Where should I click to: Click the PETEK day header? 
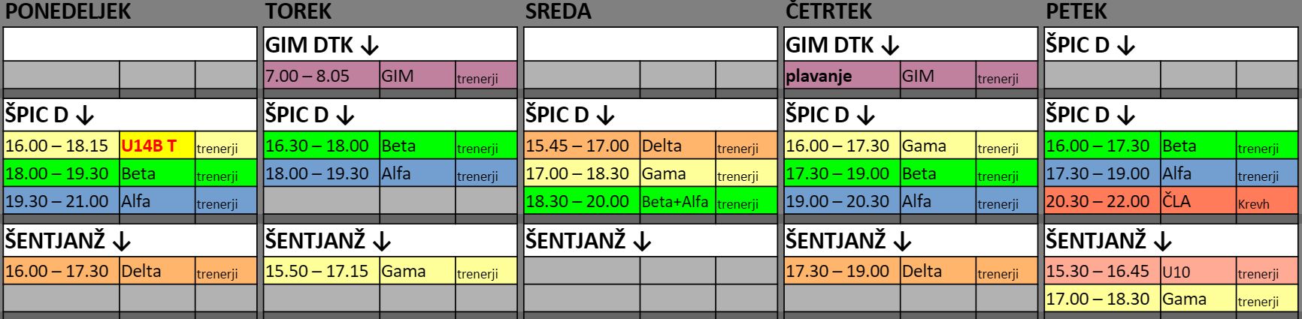pyautogui.click(x=1076, y=12)
